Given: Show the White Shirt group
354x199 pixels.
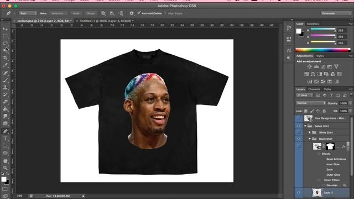Looking at the screenshot, I should pos(299,132).
